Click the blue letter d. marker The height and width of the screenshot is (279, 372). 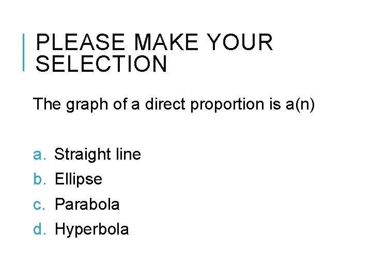point(40,229)
